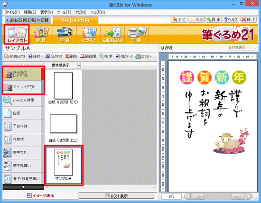The image size is (261, 203).
Task: Open the 表示(V) menu
Action: (x=47, y=12)
